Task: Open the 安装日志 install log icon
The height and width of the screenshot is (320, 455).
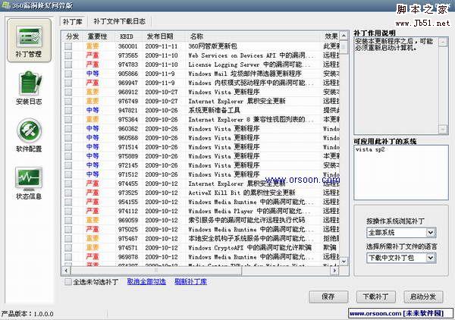Action: 29,88
